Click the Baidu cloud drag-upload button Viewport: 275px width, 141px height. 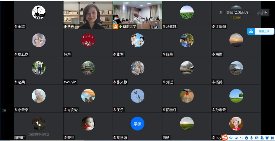pyautogui.click(x=261, y=31)
